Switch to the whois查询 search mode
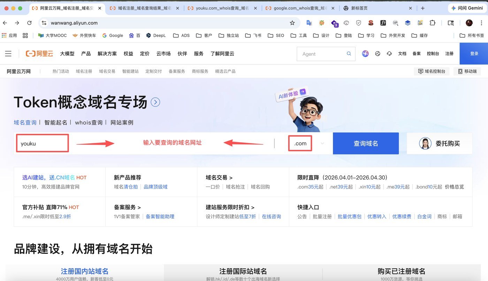 [89, 123]
